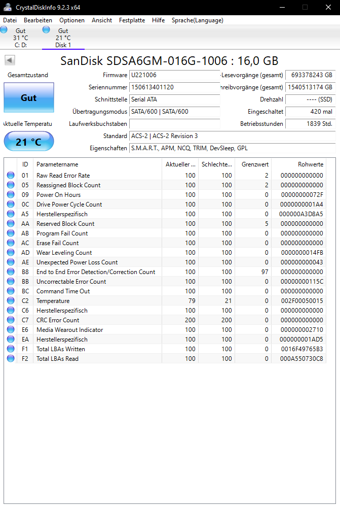Viewport: 340px width, 508px height.
Task: Click status icon of attribute C6 row
Action: tap(11, 311)
